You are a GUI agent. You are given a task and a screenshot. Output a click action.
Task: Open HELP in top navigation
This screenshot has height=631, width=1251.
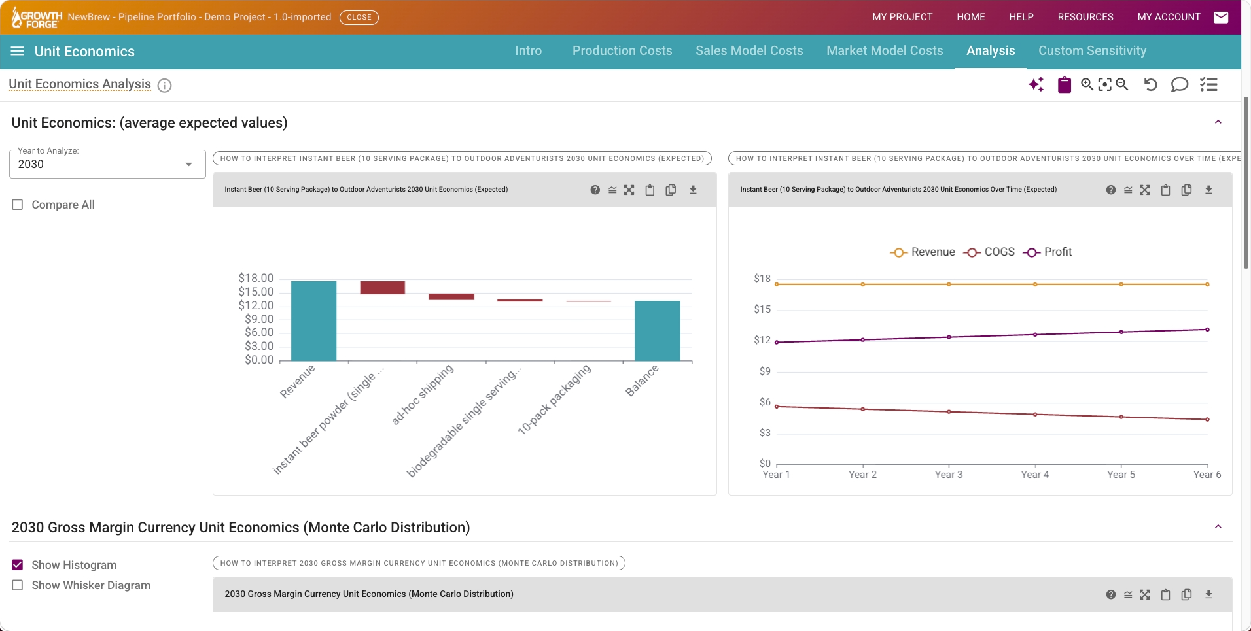(1021, 17)
